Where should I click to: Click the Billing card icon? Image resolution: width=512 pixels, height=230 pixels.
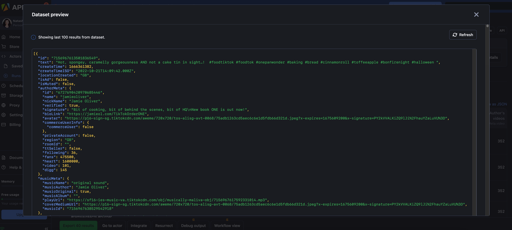pyautogui.click(x=4, y=125)
